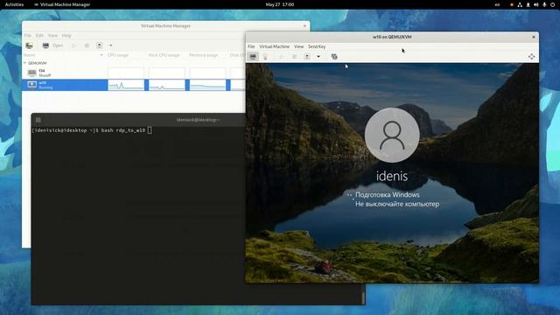
Task: Open shutdown dropdown arrow in Virtual Machine Manager
Action: point(111,45)
